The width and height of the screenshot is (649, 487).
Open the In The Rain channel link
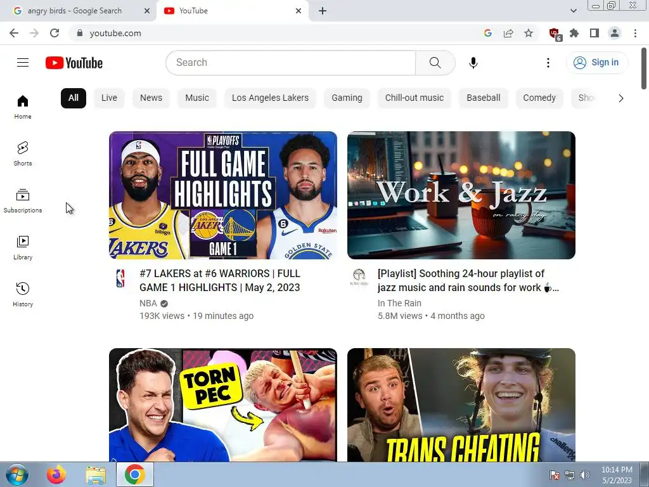tap(399, 303)
